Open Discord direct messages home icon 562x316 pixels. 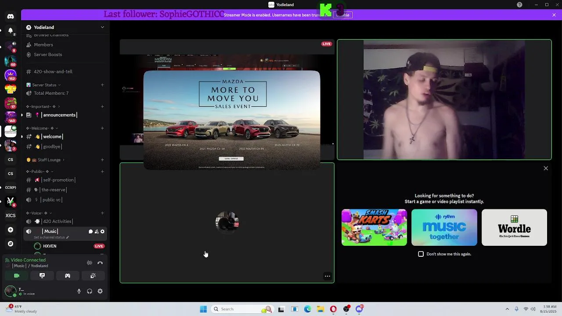coord(11,16)
